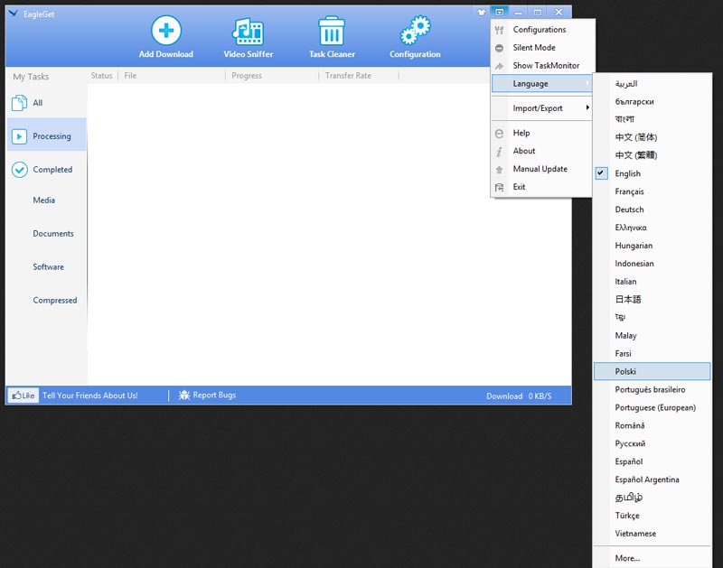This screenshot has width=723, height=568.
Task: Select Italian language
Action: pyautogui.click(x=652, y=281)
